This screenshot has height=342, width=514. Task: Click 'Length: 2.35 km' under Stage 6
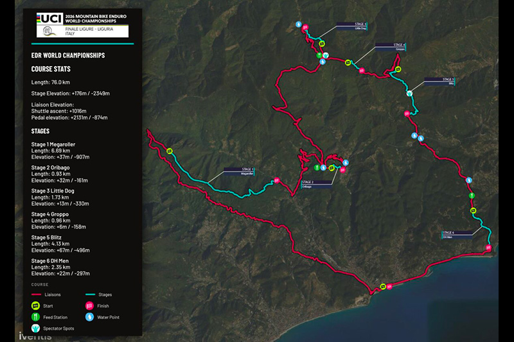point(51,267)
